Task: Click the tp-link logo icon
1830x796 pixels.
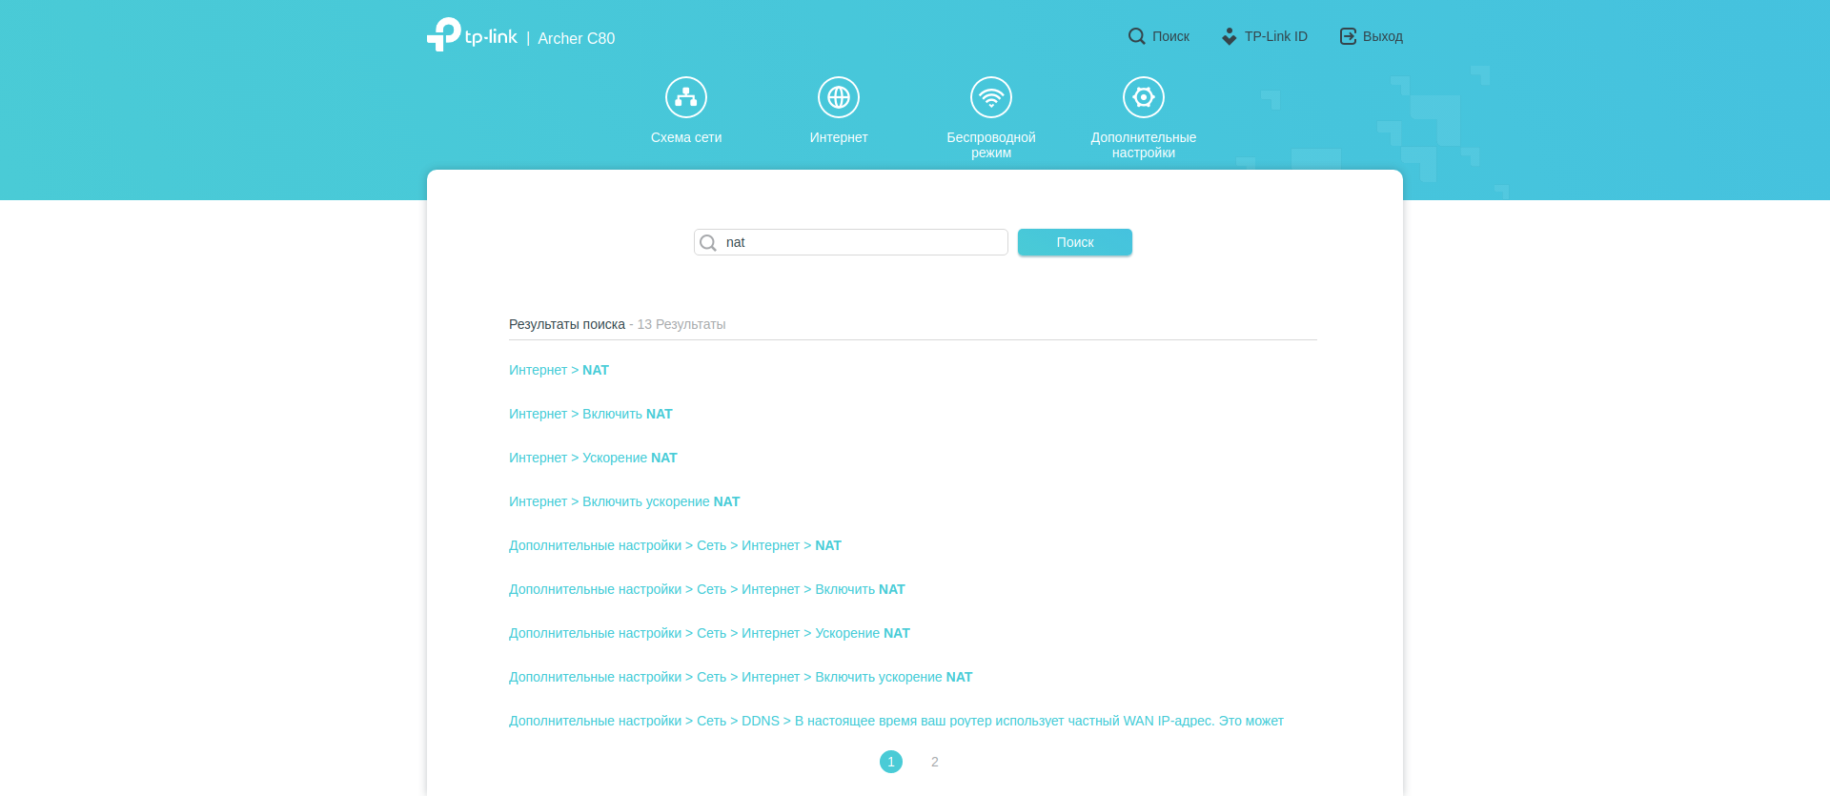Action: 444,34
